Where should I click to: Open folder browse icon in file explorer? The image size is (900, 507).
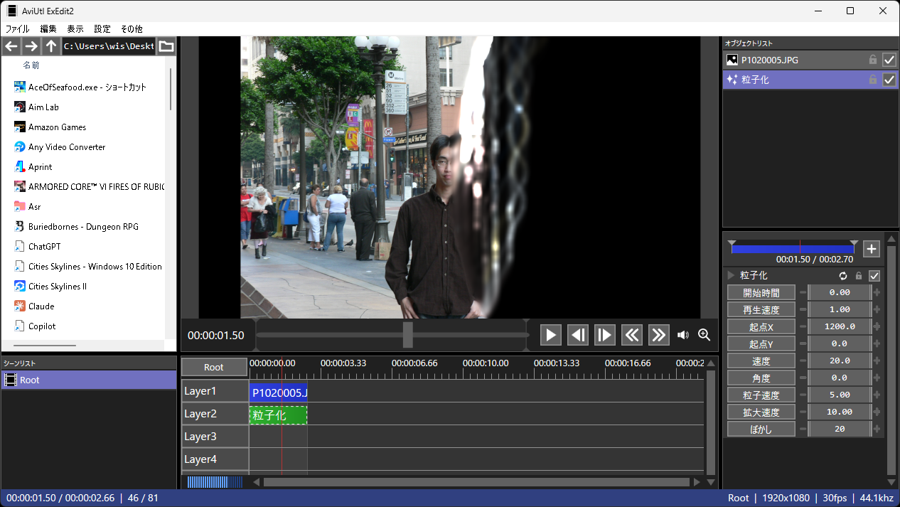click(166, 46)
